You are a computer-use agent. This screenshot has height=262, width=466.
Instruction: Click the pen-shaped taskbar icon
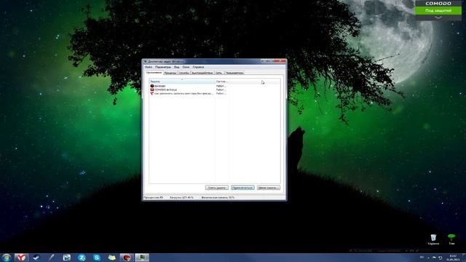point(52,258)
